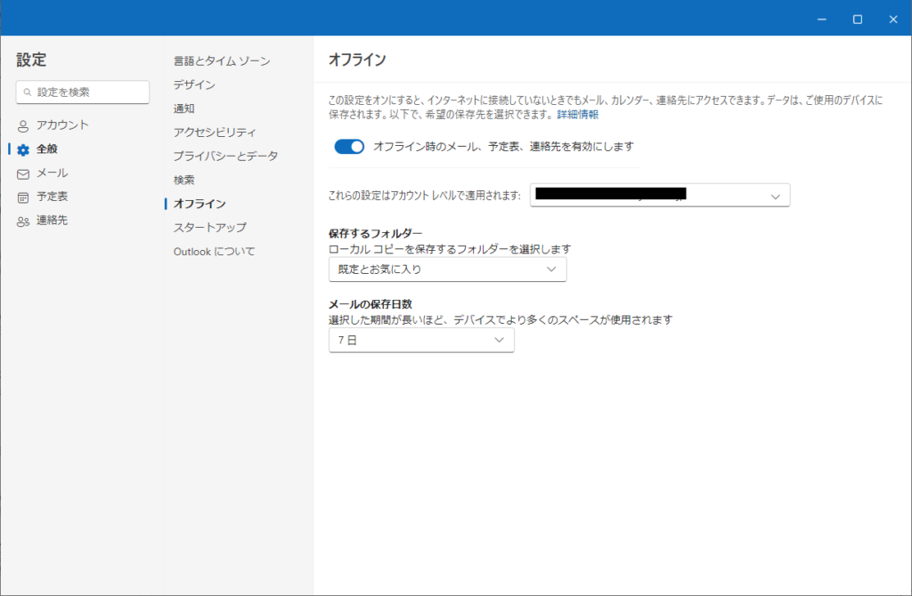Open the スタートアップ settings page
This screenshot has width=912, height=596.
click(x=210, y=227)
